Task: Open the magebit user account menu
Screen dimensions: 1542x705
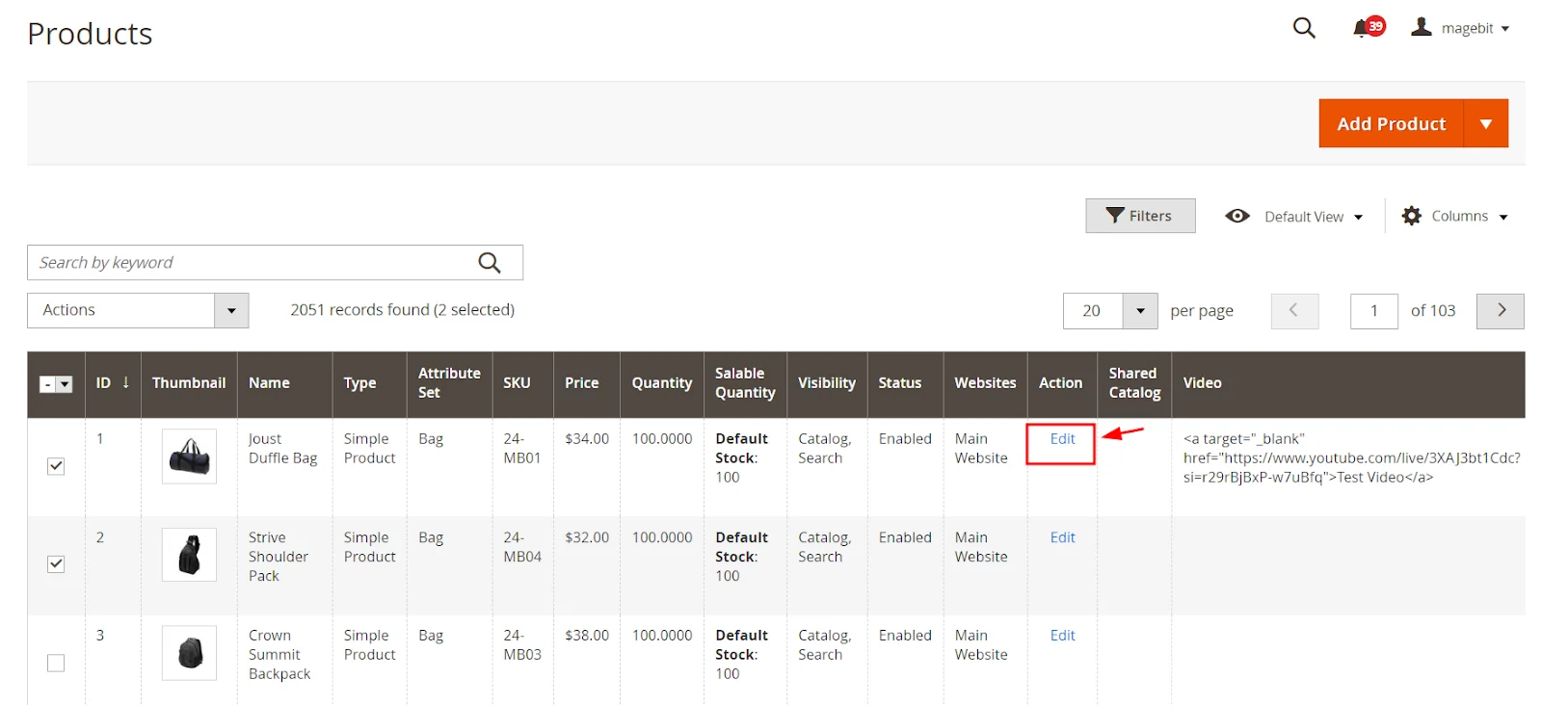Action: point(1459,28)
